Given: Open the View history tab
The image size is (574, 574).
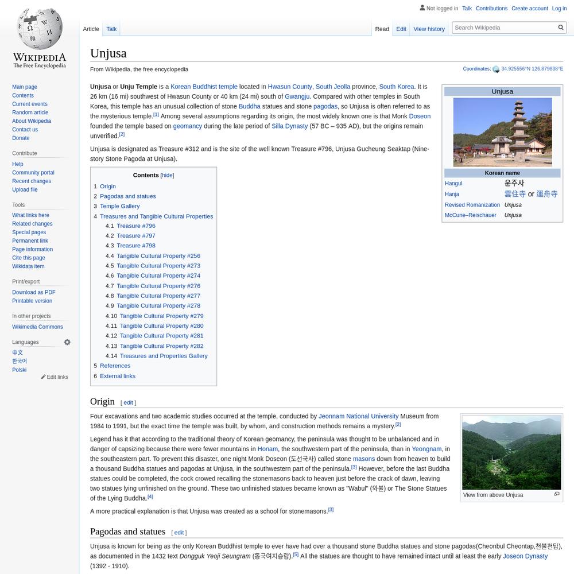Looking at the screenshot, I should 429,29.
